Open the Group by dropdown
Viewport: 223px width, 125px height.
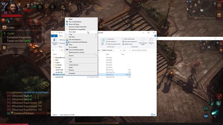click(x=110, y=39)
